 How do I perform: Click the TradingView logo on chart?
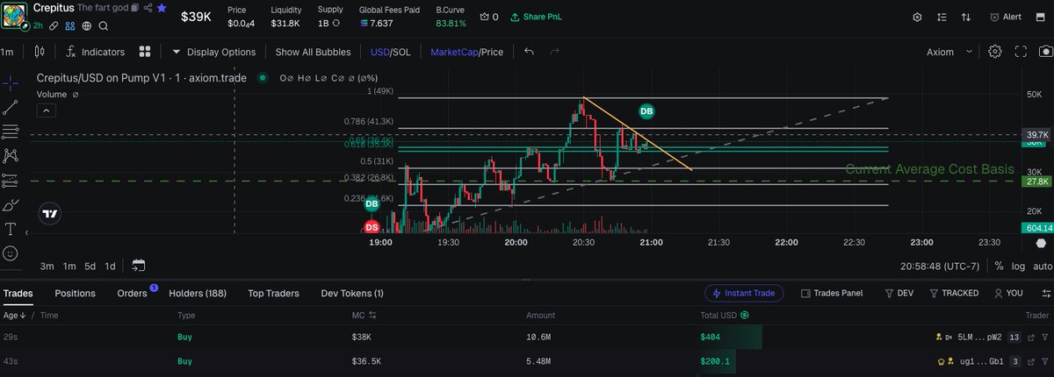click(50, 213)
